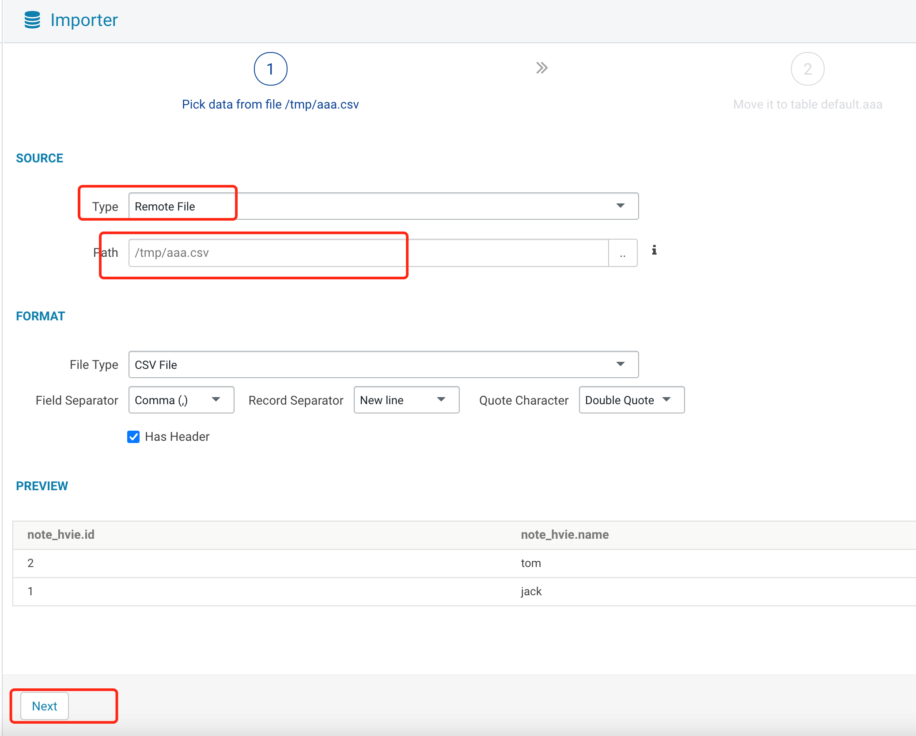This screenshot has width=916, height=736.
Task: Click note_hvie.id column header
Action: click(x=61, y=535)
